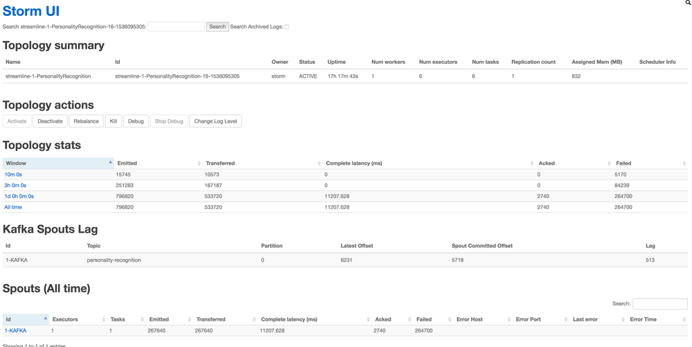The width and height of the screenshot is (692, 347).
Task: Open the 1-KAFKA spout link
Action: [15, 331]
